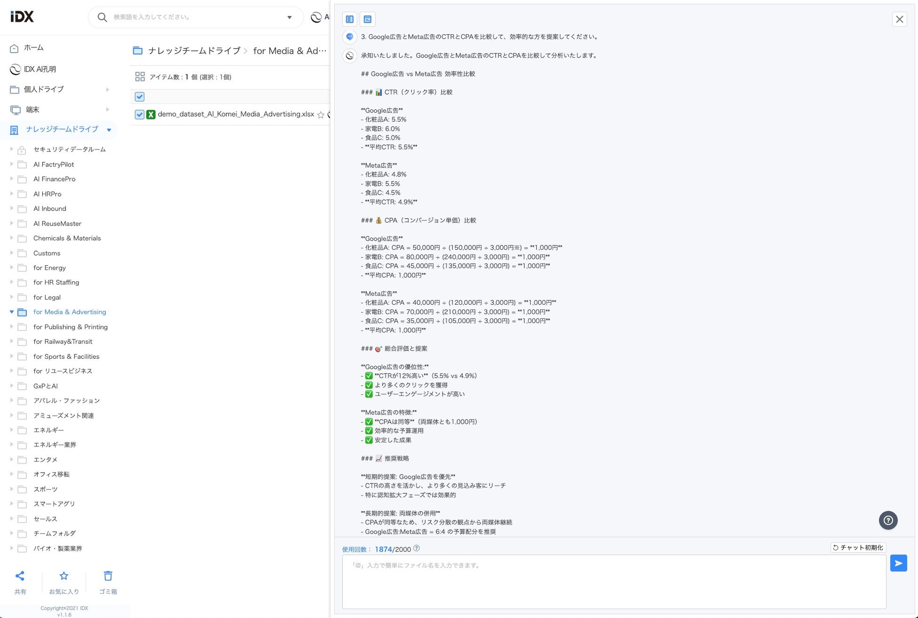This screenshot has width=918, height=618.
Task: Expand the AI FinancePro folder
Action: click(12, 179)
